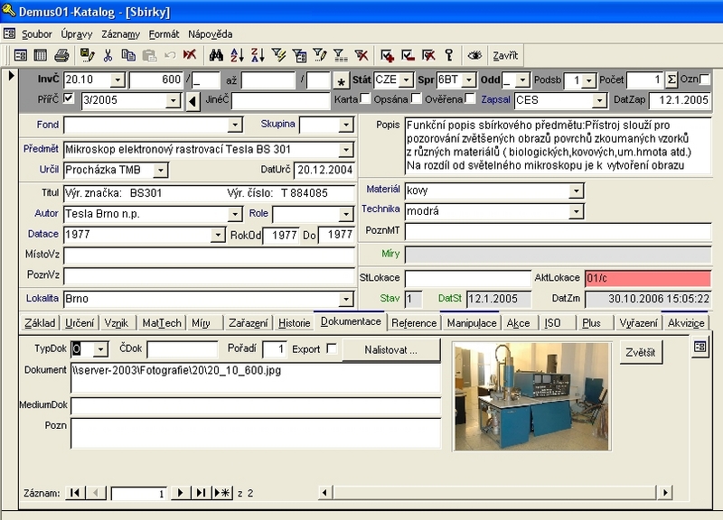Screen dimensions: 723x520
Task: Click the Zvětšit button
Action: [641, 352]
